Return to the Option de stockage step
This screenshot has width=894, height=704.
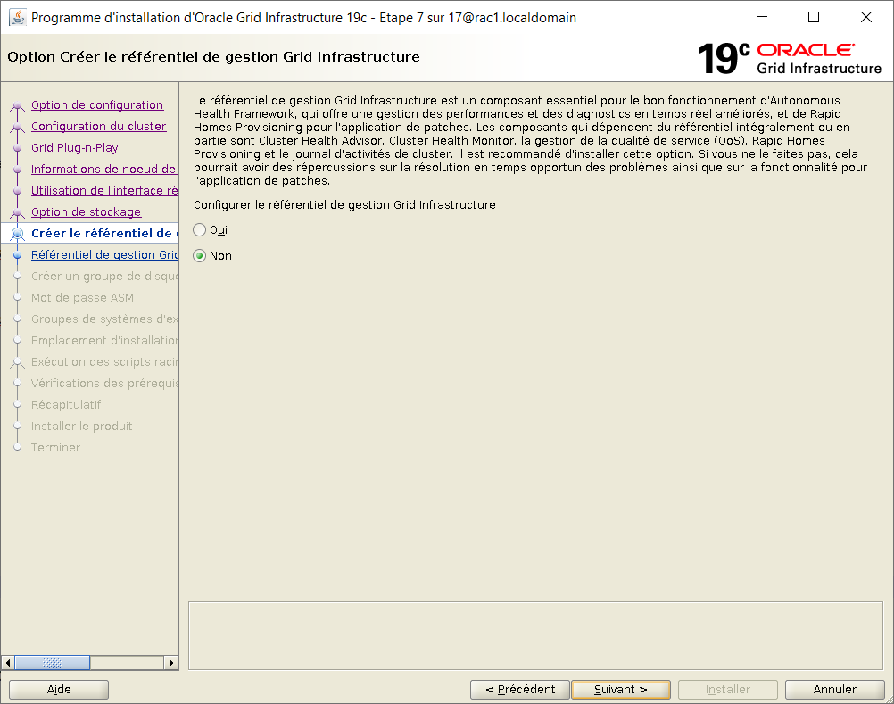pos(86,212)
